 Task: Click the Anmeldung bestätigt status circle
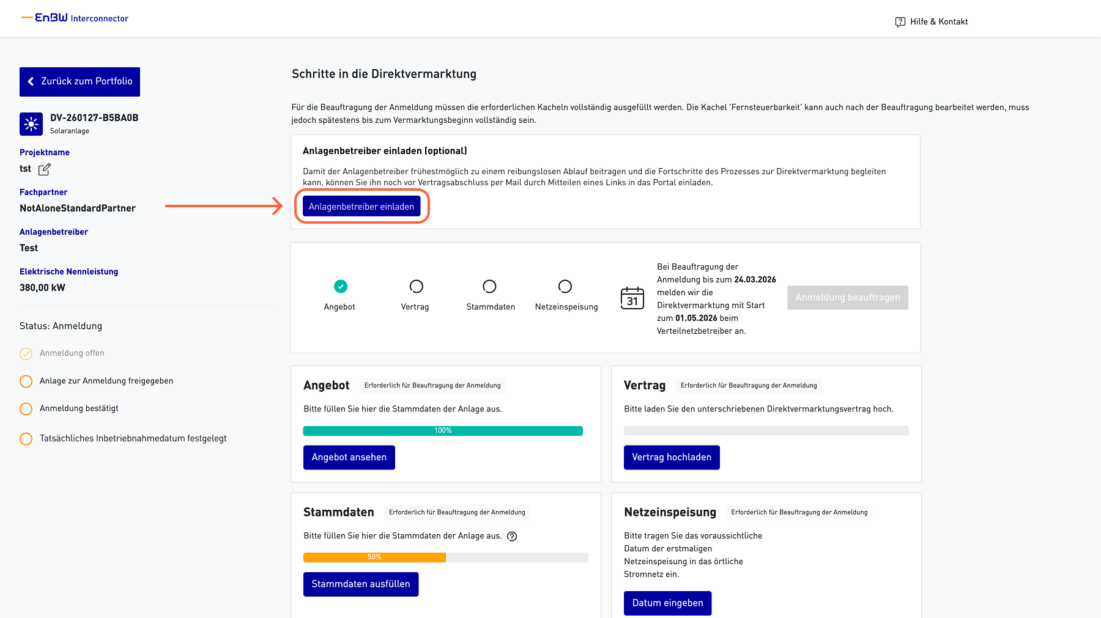26,409
